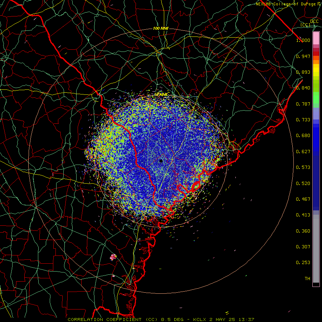The width and height of the screenshot is (322, 322).
Task: Click the 100 NMI range ring label
Action: pyautogui.click(x=161, y=28)
